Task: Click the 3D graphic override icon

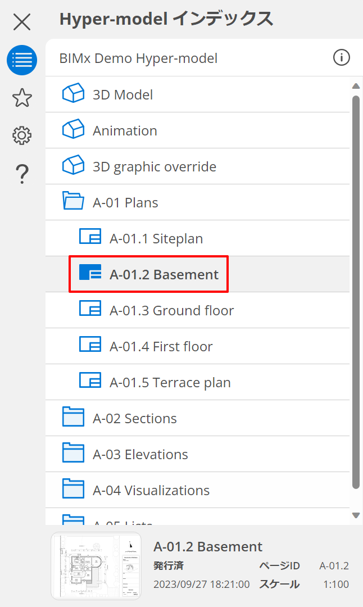Action: click(73, 166)
